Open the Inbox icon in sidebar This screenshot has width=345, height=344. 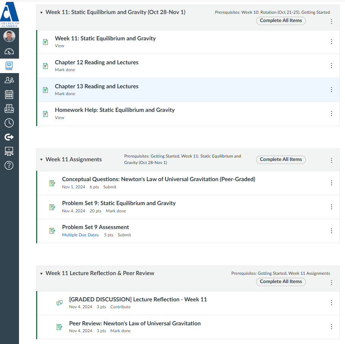(9, 108)
